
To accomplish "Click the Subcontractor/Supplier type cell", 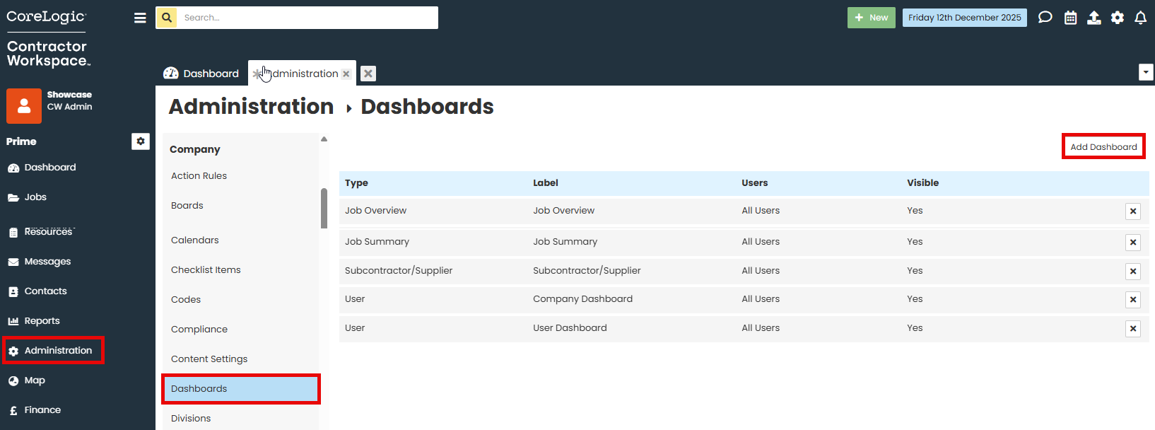I will pos(399,271).
